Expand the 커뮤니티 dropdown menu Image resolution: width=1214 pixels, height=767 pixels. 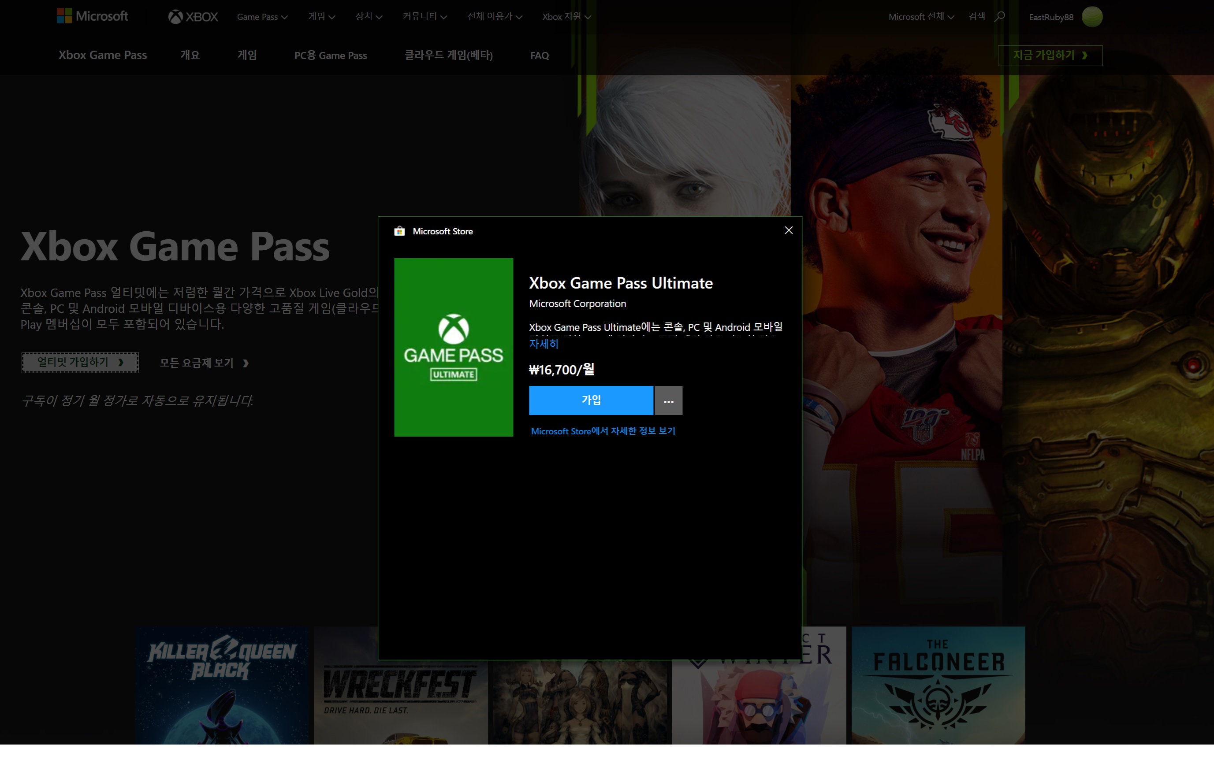click(425, 17)
